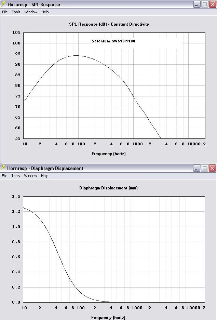This screenshot has width=217, height=320.
Task: Open File menu in Diaphragm Displacement window
Action: [4, 176]
